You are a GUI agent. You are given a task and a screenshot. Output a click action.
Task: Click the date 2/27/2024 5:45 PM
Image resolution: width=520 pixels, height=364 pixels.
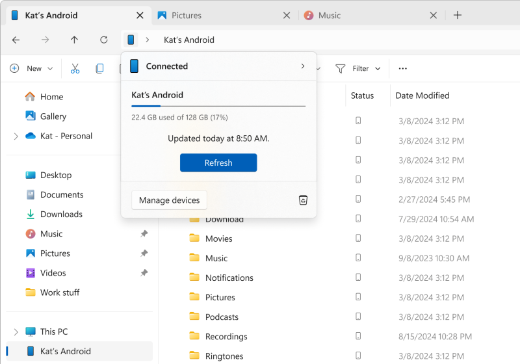(x=434, y=200)
